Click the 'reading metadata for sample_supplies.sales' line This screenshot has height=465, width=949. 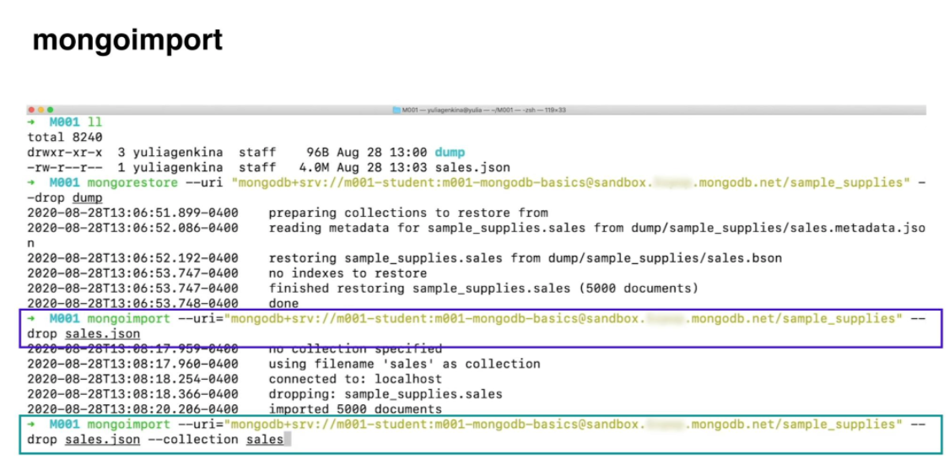[x=596, y=228]
